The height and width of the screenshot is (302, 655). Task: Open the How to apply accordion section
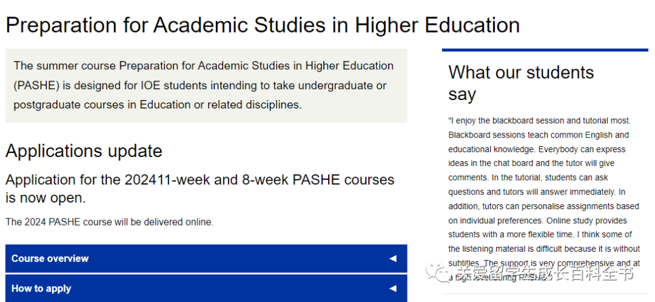(206, 288)
